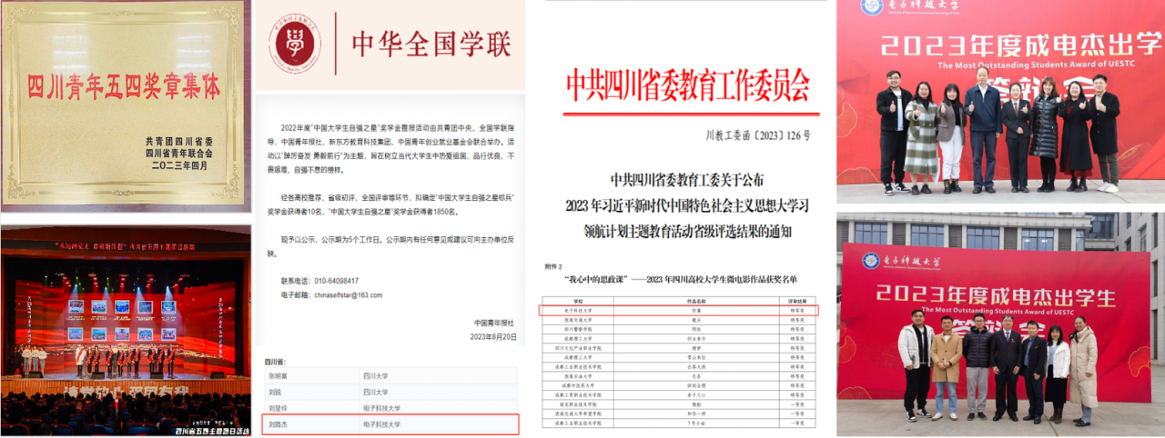
Task: Click 电子科技大学 in the 刘昱伶 row
Action: [382, 408]
